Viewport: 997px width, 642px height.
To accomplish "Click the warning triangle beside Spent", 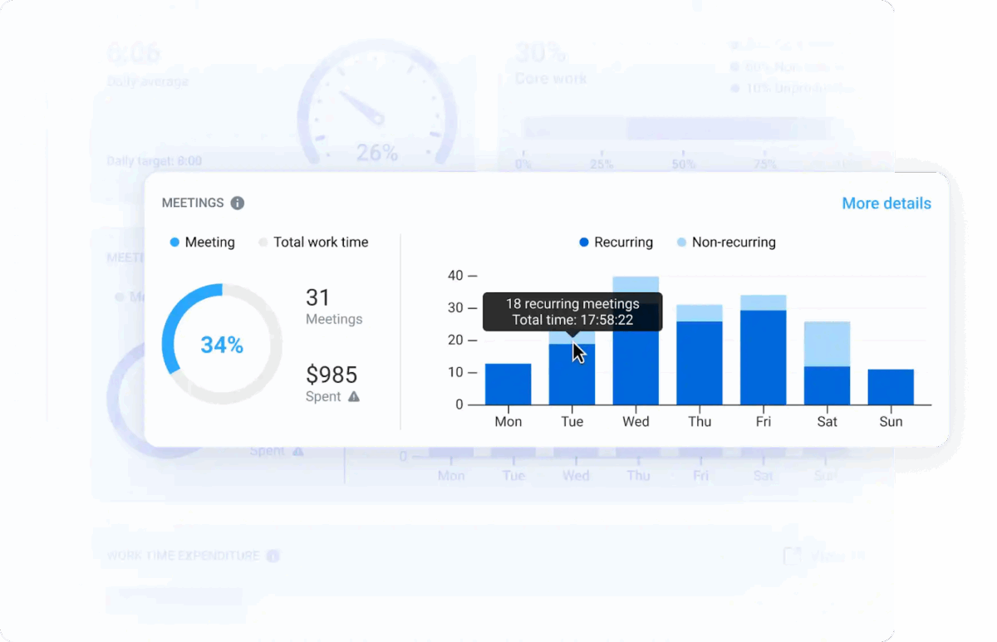I will 354,397.
